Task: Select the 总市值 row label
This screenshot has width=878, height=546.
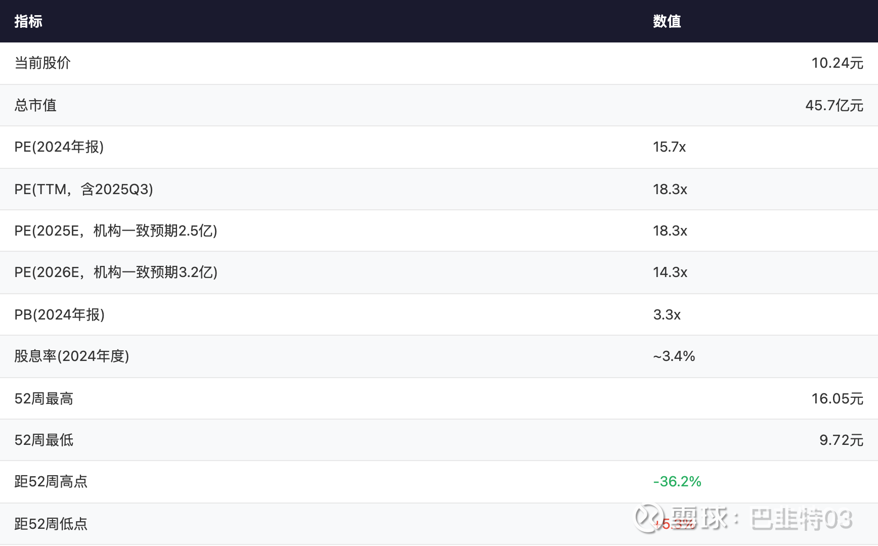Action: (35, 105)
